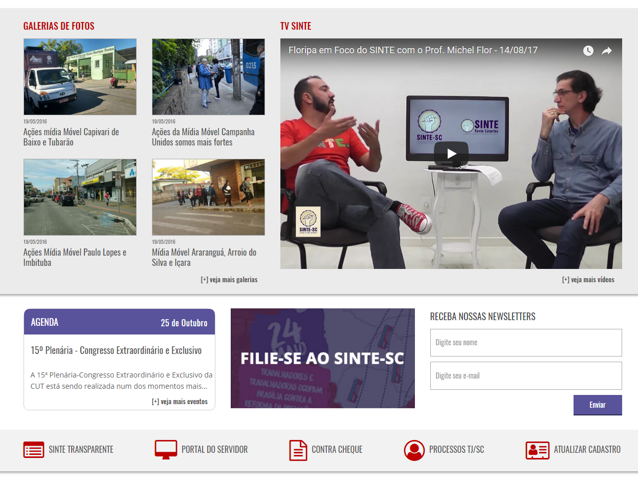Image resolution: width=638 pixels, height=481 pixels.
Task: Focus the Digite seu e-mail field
Action: tap(526, 376)
